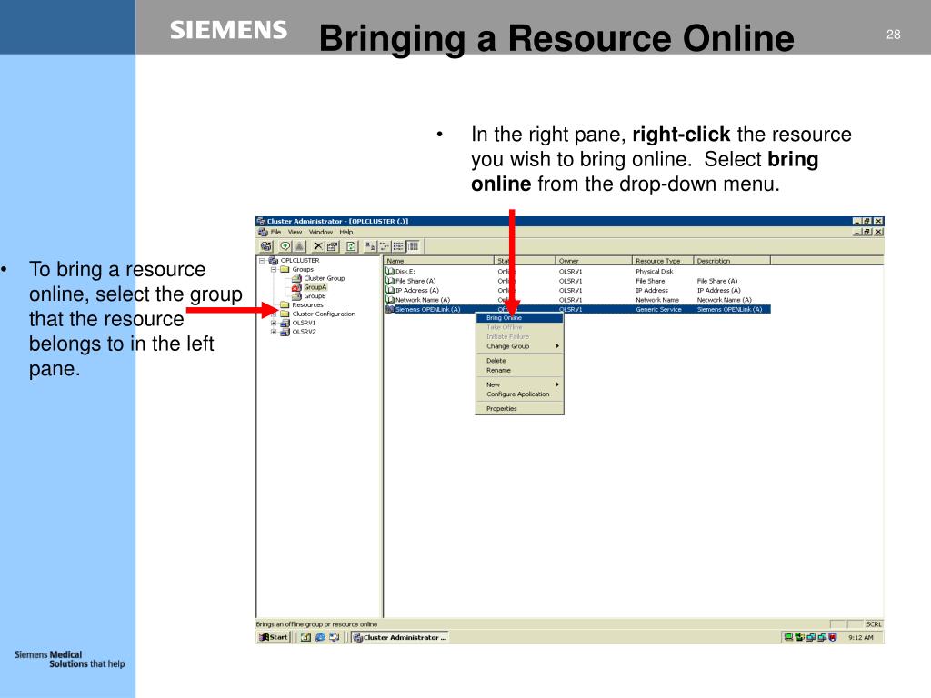
Task: Click the Take Offline toolbar icon
Action: (x=299, y=246)
